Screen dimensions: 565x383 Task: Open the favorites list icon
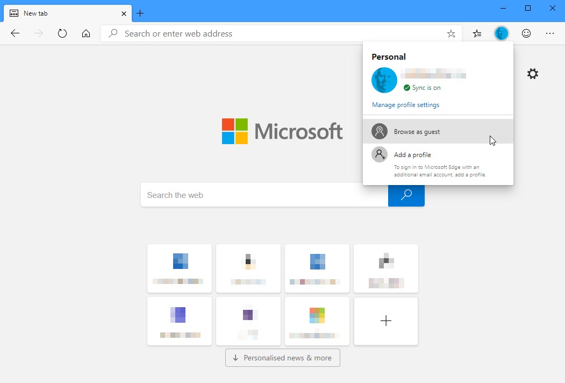(x=477, y=33)
